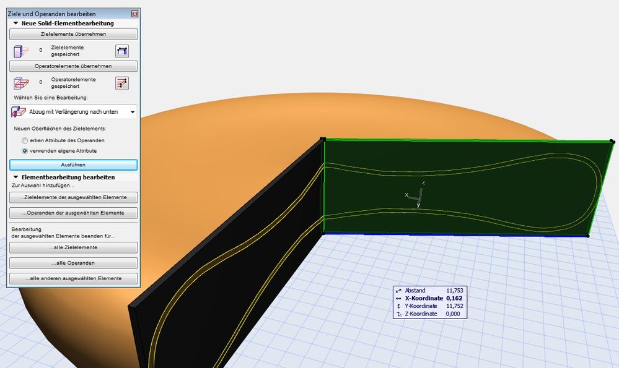Click the Z-Koordinate value 0,000
This screenshot has width=619, height=368.
coord(453,314)
